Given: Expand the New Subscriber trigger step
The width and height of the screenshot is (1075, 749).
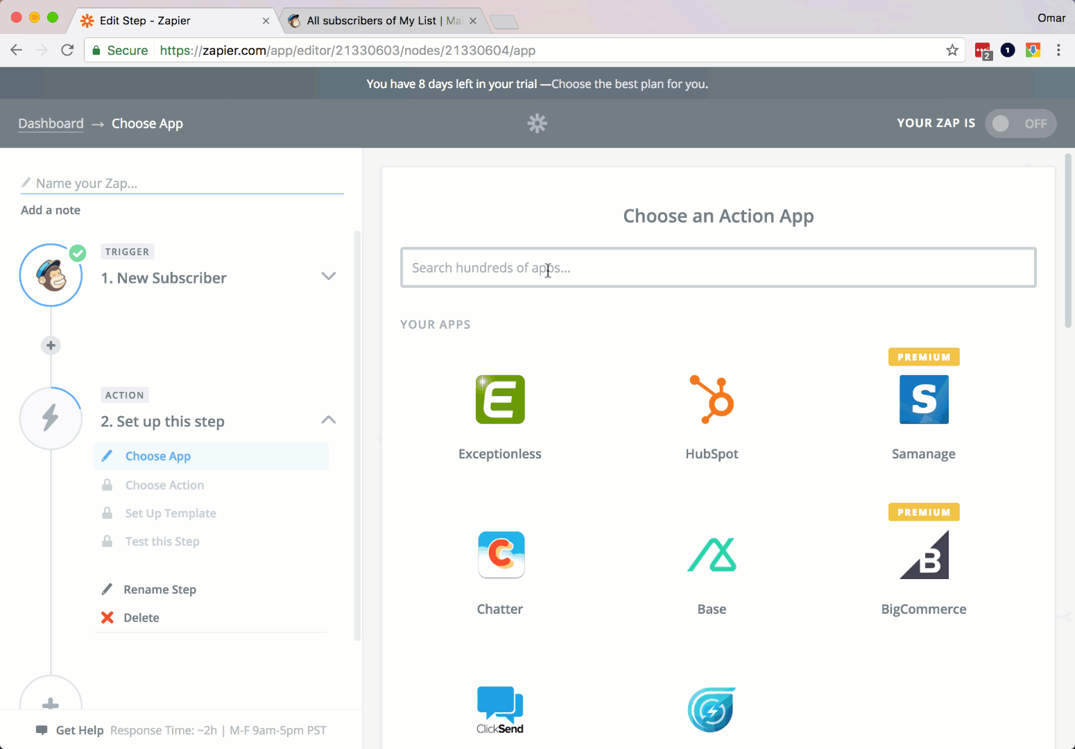Looking at the screenshot, I should 329,276.
